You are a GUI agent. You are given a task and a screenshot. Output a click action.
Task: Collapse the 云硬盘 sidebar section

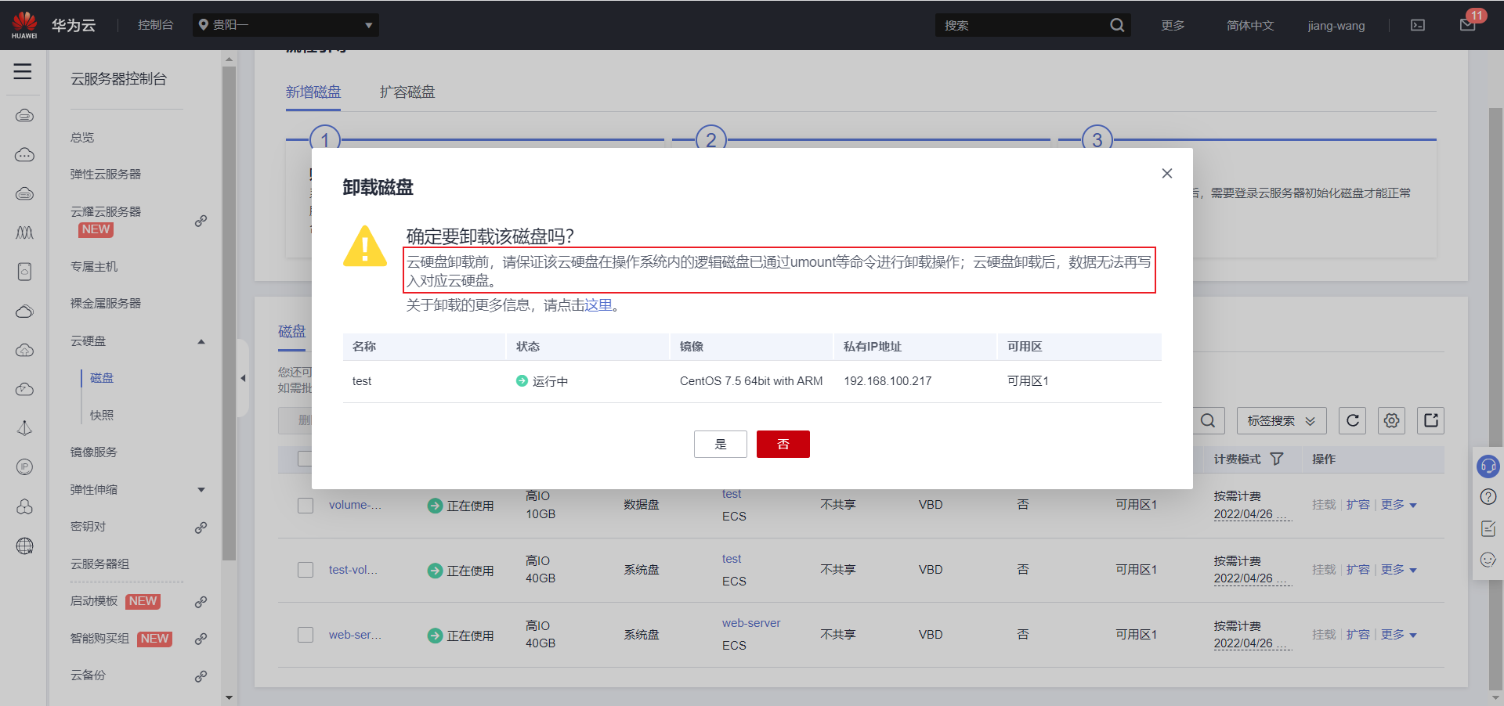201,341
